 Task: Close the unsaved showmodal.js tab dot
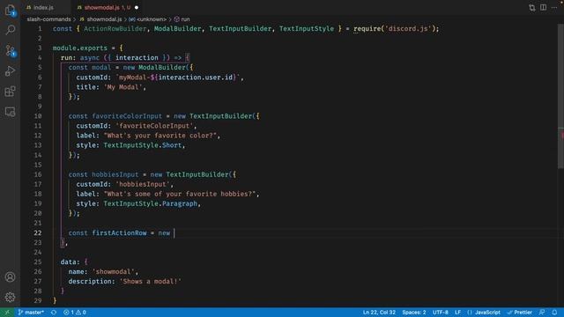tap(137, 8)
